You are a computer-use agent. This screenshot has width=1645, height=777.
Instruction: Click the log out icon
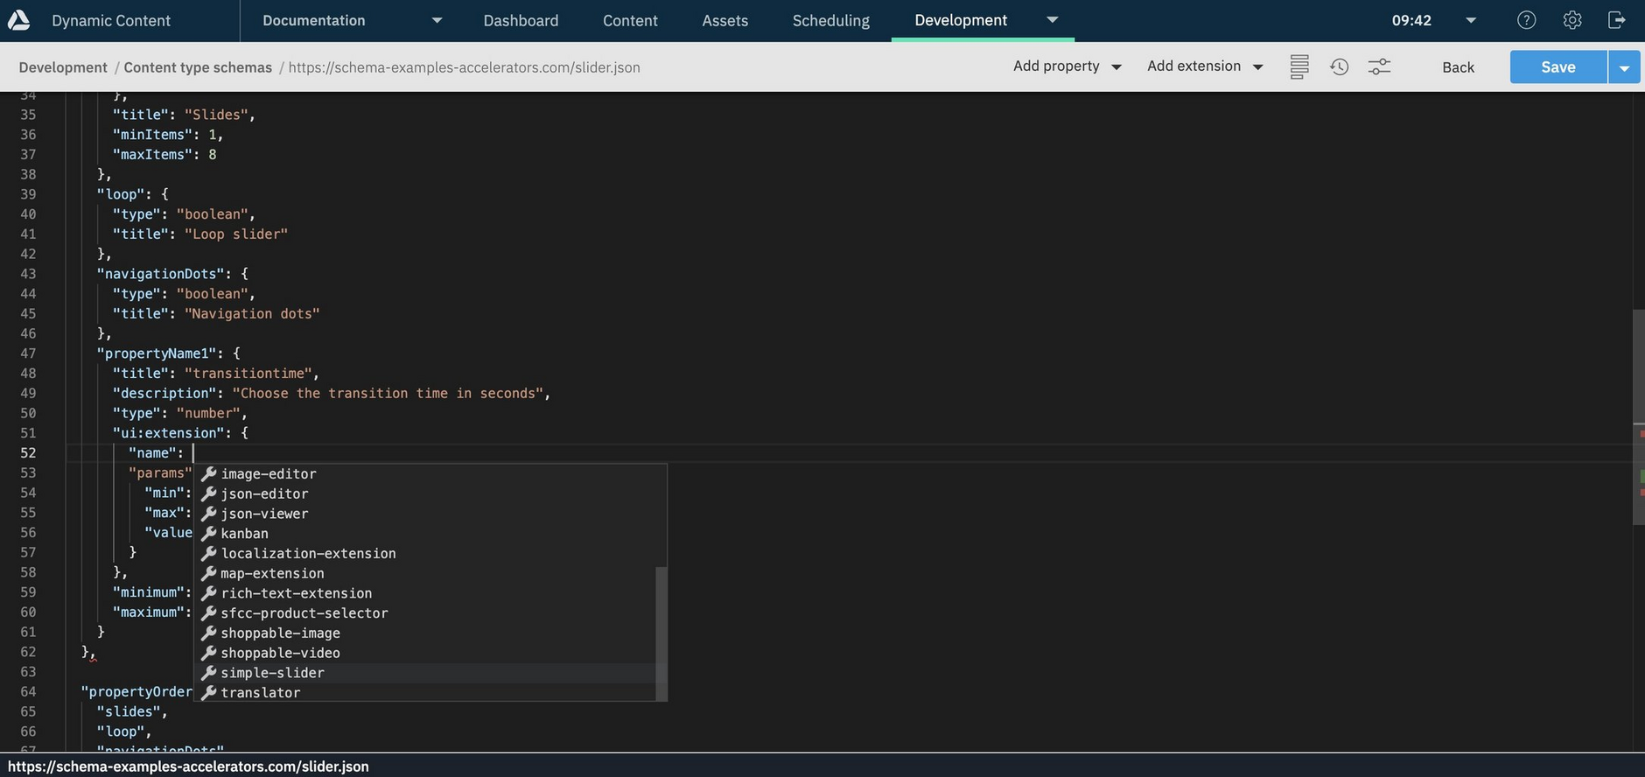pos(1616,20)
